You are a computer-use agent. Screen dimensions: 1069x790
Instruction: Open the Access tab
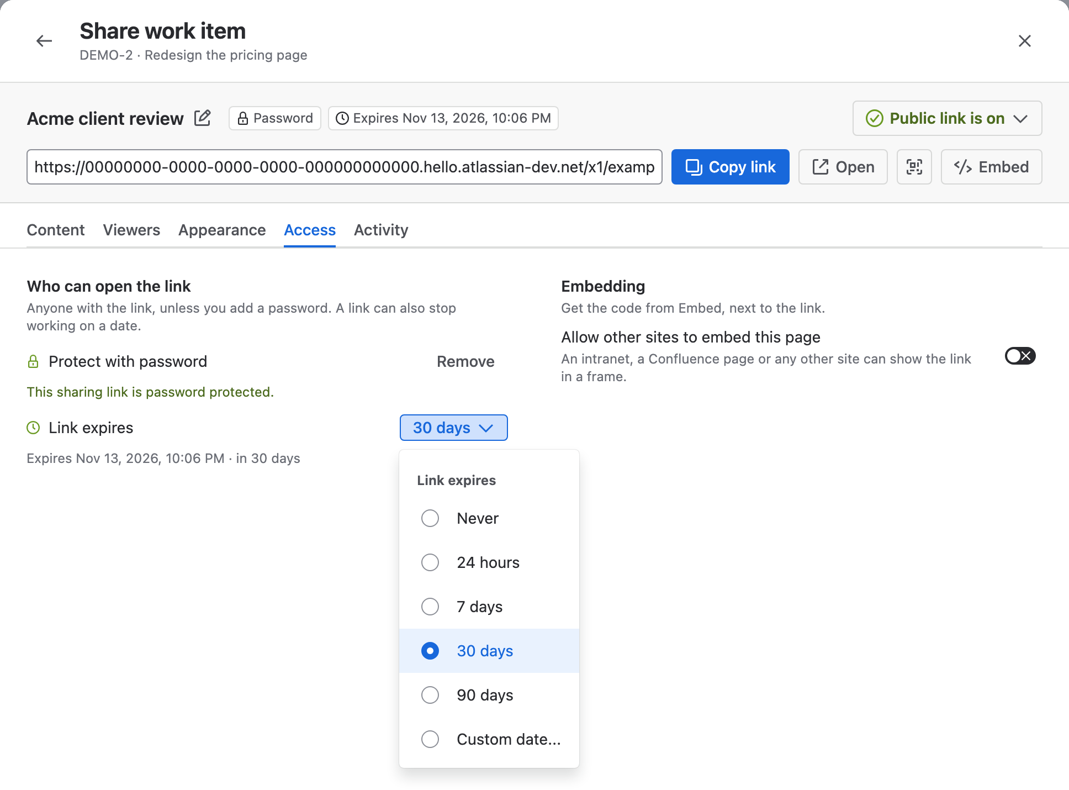pos(310,230)
